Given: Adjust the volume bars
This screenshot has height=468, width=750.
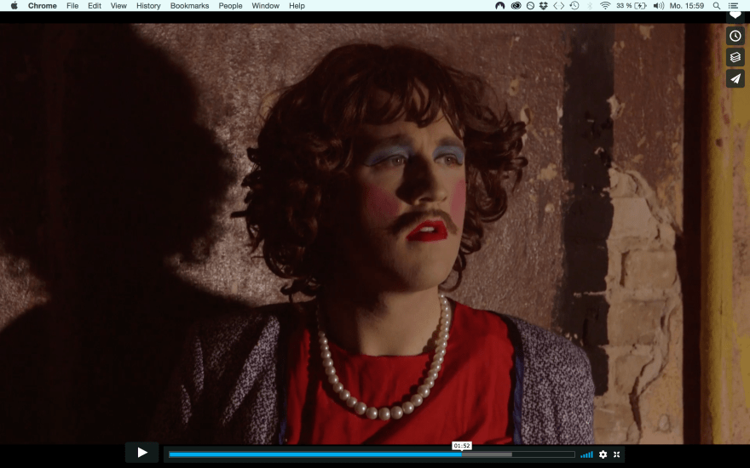Looking at the screenshot, I should click(586, 454).
